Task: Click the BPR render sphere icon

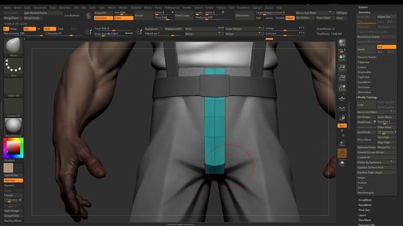Action: pyautogui.click(x=342, y=43)
